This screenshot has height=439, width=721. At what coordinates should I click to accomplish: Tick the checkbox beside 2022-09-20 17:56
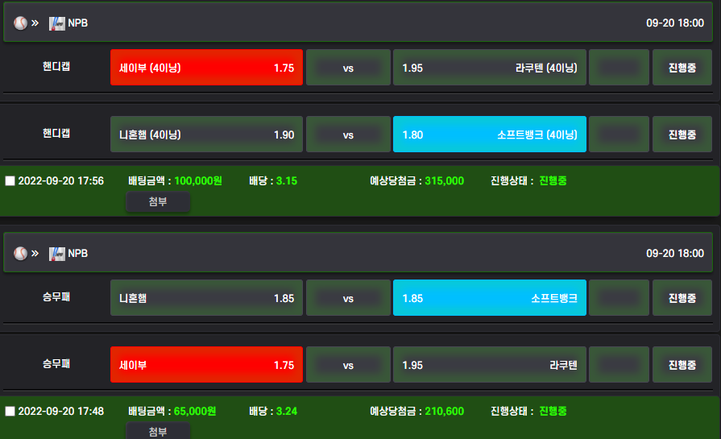(x=10, y=180)
